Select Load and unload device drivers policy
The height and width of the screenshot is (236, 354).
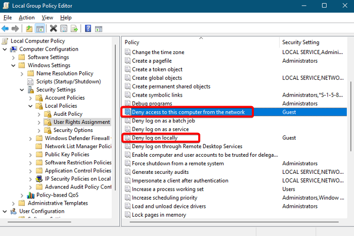click(169, 207)
